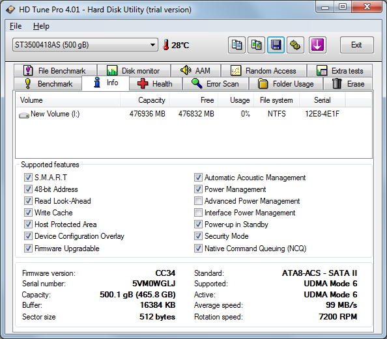Screen dimensions: 387x339
Task: Click the HD Tune Pro title bar icon
Action: pos(10,10)
